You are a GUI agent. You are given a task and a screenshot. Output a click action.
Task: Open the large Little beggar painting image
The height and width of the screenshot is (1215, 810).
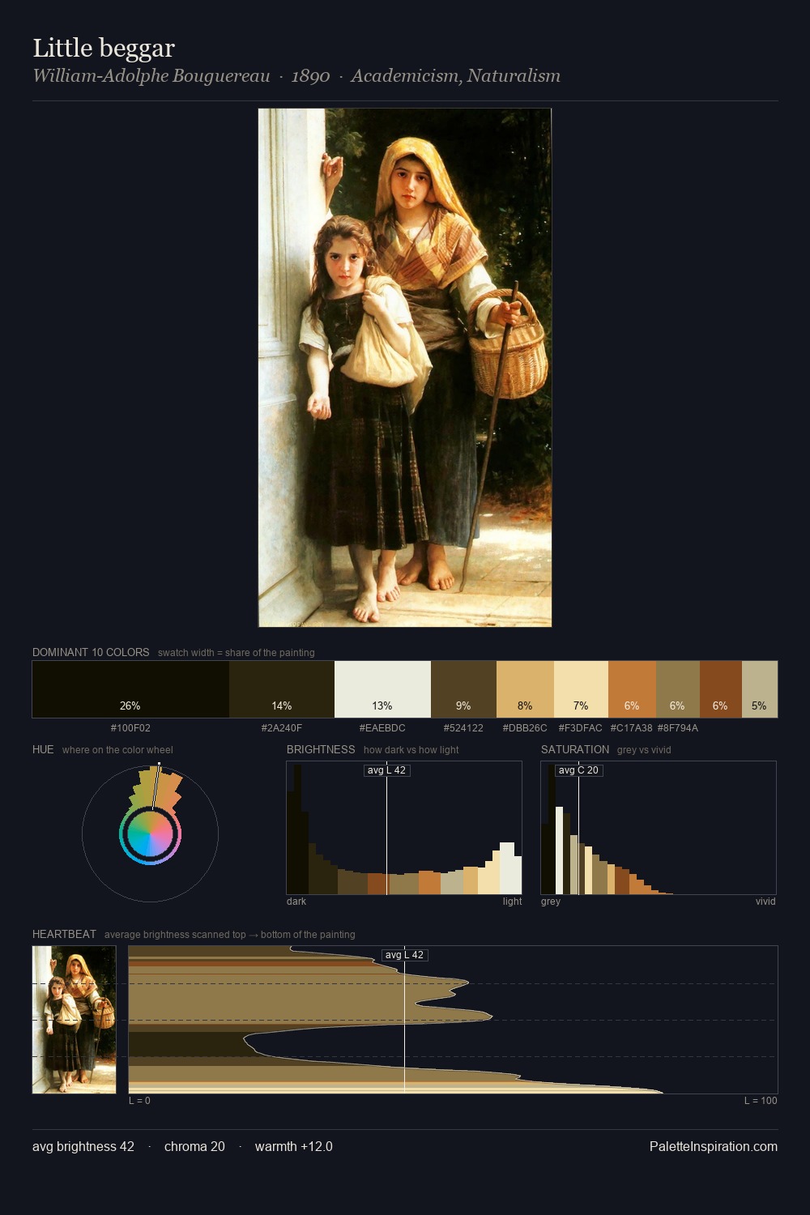pyautogui.click(x=405, y=368)
